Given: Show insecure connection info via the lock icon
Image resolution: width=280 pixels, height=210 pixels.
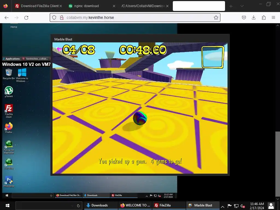Looking at the screenshot, I should click(x=62, y=17).
